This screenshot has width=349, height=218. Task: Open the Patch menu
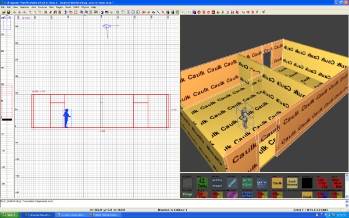click(x=76, y=8)
